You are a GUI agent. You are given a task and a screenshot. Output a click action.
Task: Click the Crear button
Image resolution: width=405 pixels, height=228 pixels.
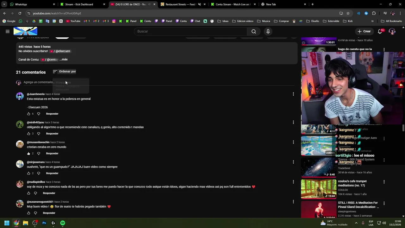pyautogui.click(x=364, y=31)
